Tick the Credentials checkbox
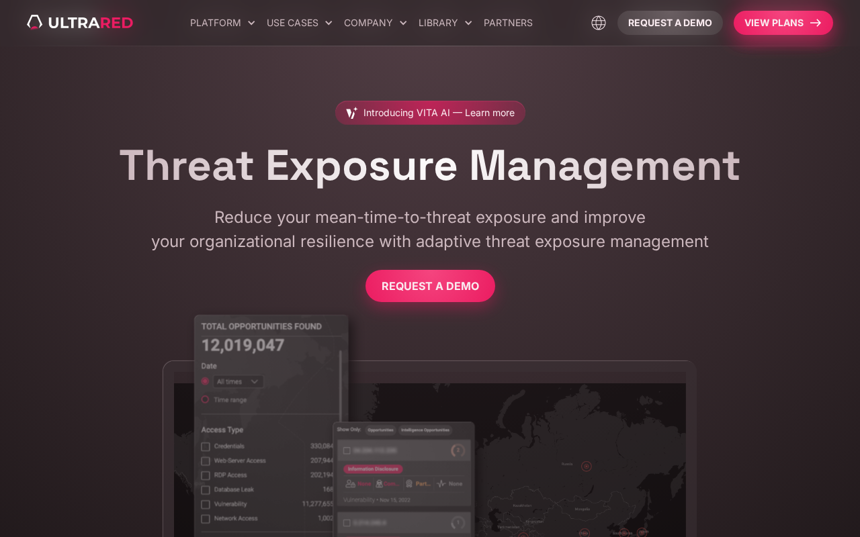This screenshot has height=537, width=860. tap(206, 446)
